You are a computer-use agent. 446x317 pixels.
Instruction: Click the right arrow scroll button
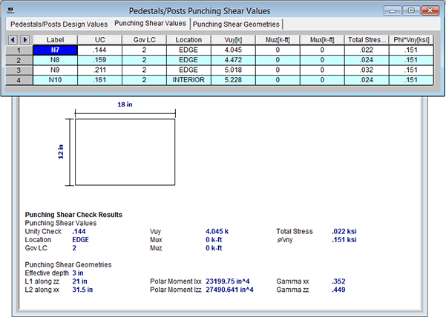coord(24,39)
